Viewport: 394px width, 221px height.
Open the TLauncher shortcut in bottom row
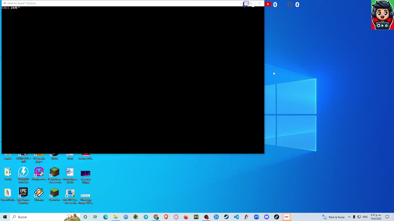(x=54, y=194)
